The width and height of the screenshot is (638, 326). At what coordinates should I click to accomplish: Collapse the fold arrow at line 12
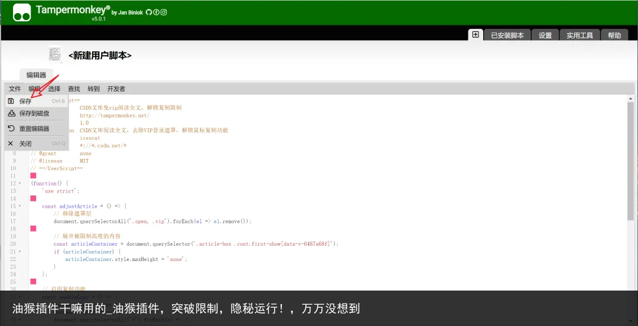19,184
